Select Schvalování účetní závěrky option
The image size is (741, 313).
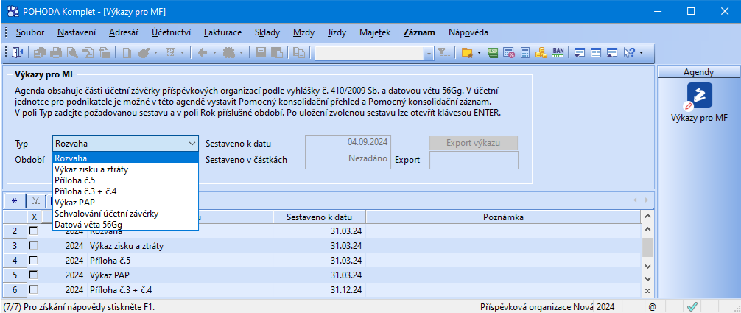125,214
